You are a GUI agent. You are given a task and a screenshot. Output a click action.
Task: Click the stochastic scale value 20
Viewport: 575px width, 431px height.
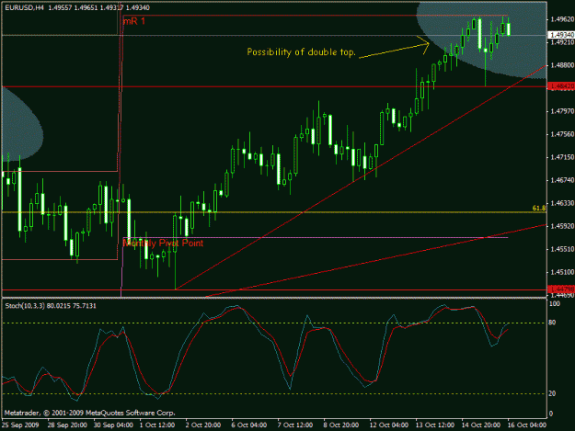click(x=552, y=393)
